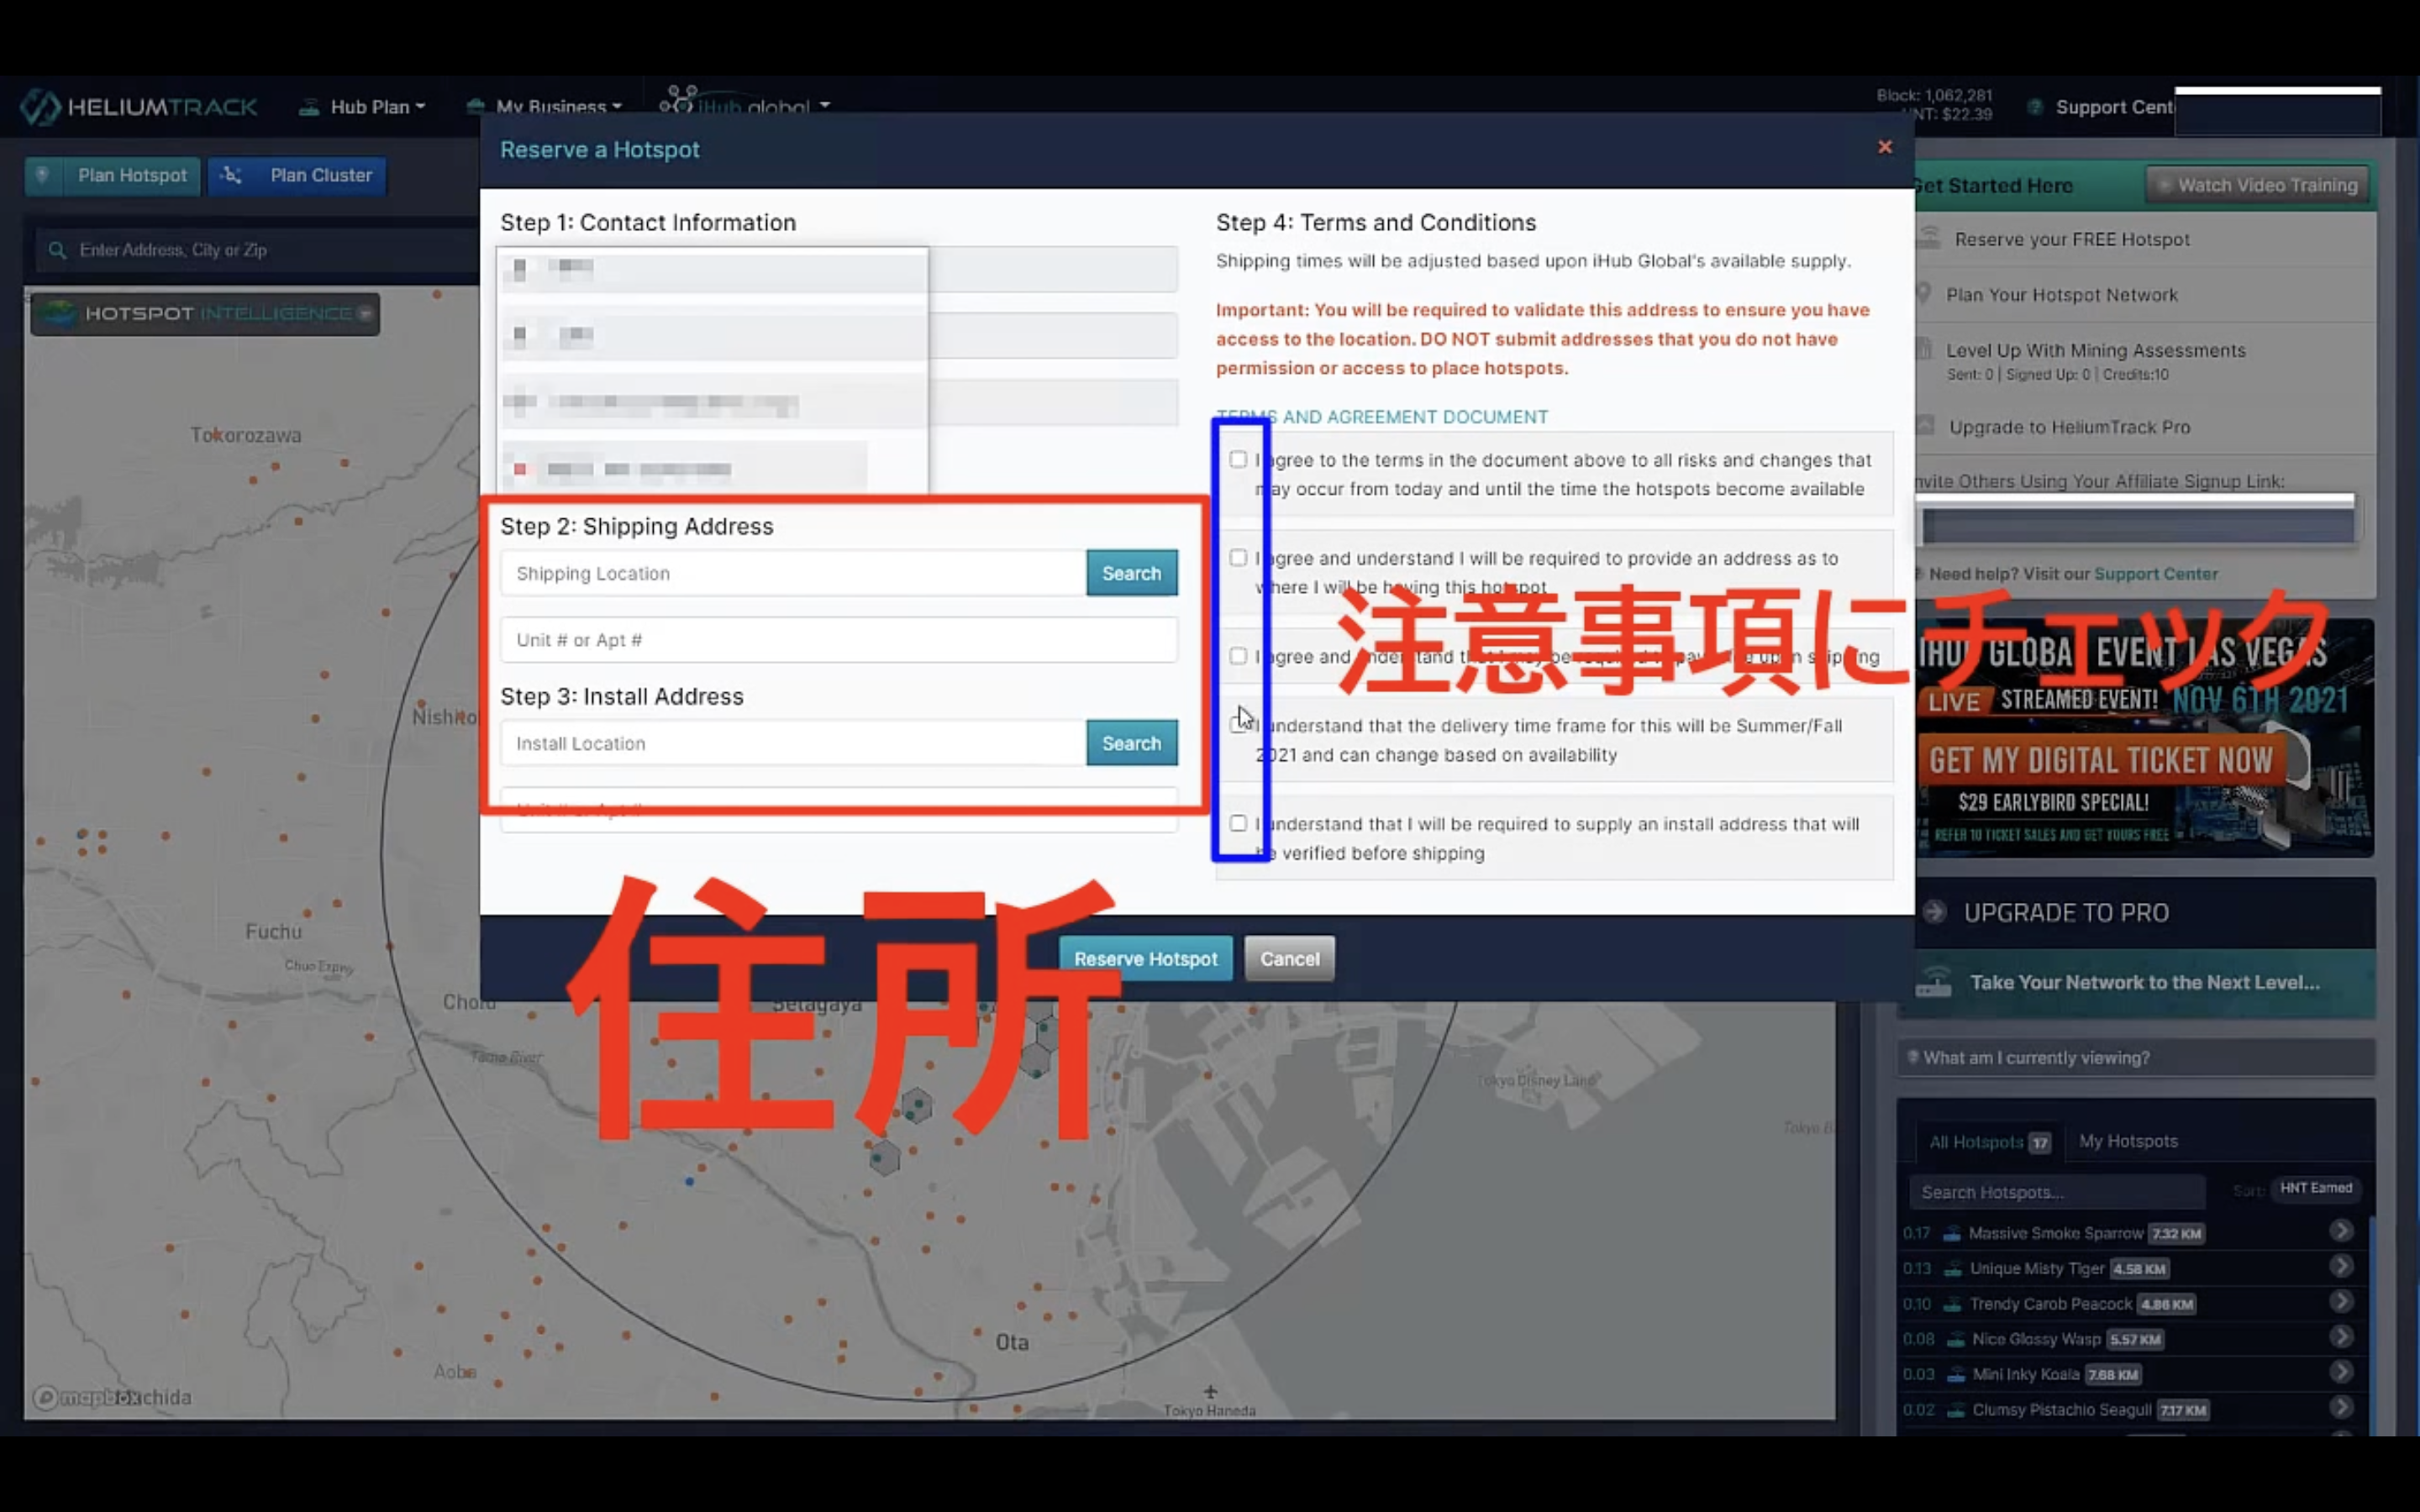This screenshot has height=1512, width=2420.
Task: Click the Plan Hotspot pin icon
Action: [x=42, y=175]
